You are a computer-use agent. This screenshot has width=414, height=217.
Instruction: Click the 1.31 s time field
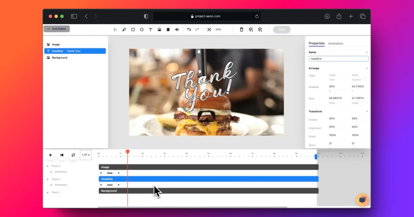[x=86, y=155]
